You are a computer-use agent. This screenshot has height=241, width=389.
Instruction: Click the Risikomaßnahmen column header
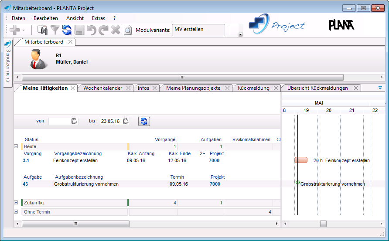point(251,139)
